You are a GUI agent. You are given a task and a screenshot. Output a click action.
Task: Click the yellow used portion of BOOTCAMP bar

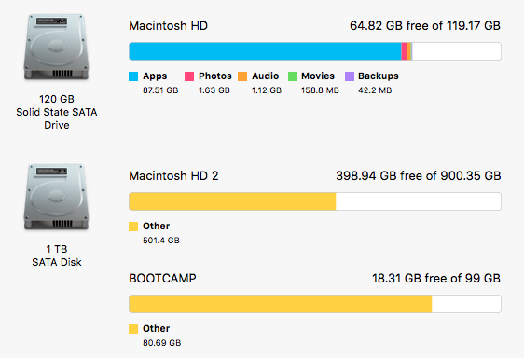(281, 304)
